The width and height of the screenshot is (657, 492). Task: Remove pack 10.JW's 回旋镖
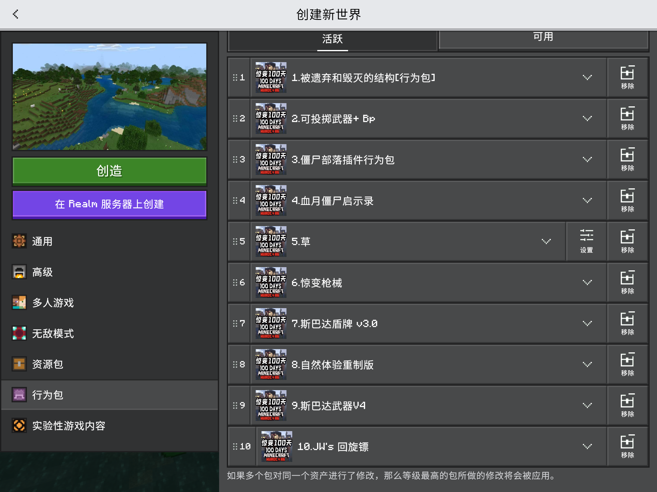click(x=627, y=447)
